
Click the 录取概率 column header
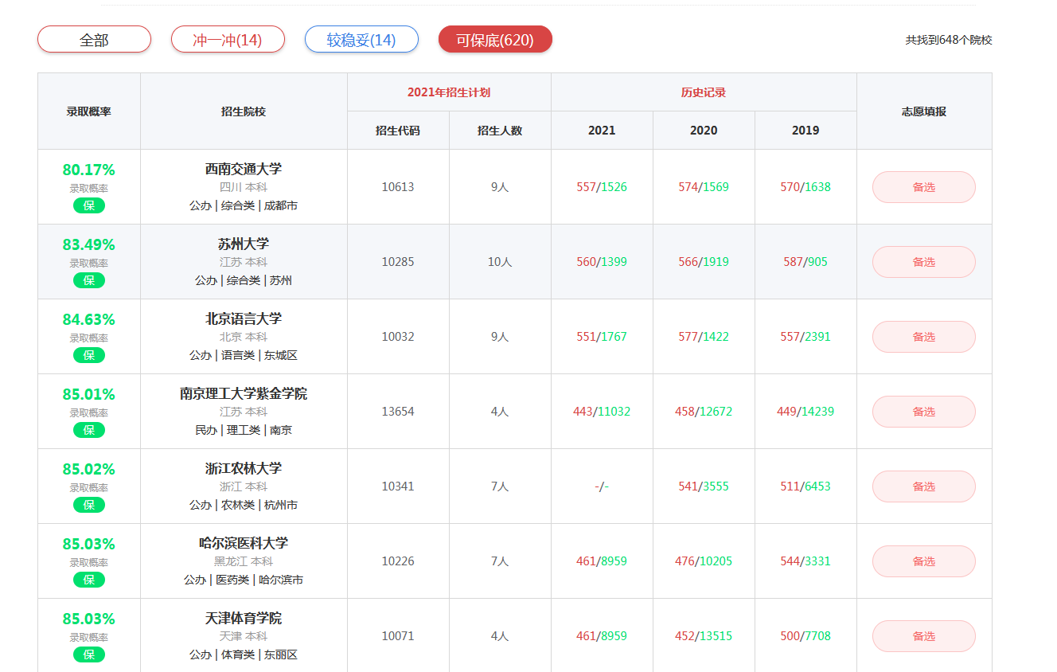[89, 111]
